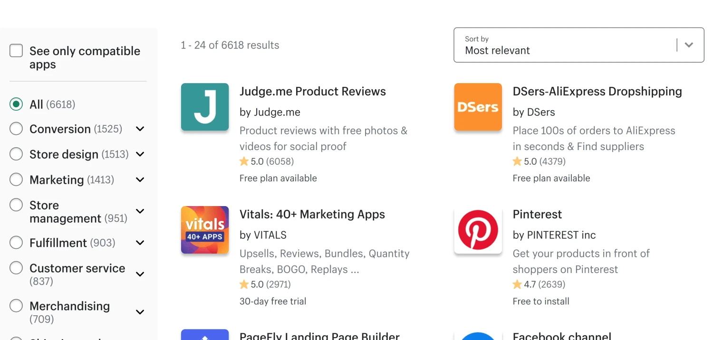Image resolution: width=713 pixels, height=340 pixels.
Task: Select the Marketing category radio button
Action: click(16, 179)
